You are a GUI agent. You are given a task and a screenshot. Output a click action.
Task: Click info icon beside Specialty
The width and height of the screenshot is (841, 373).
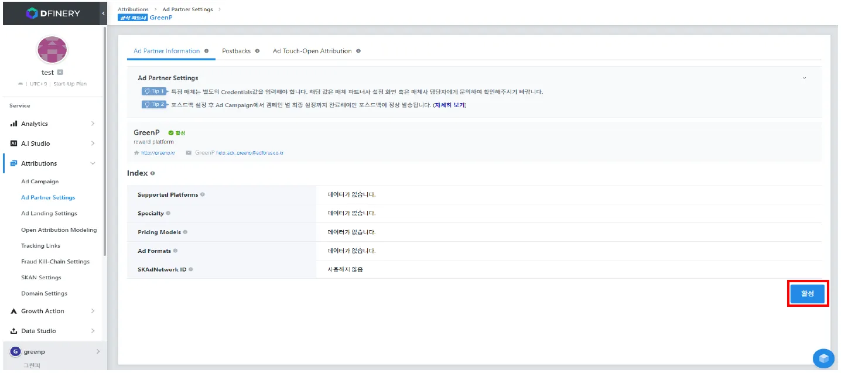pyautogui.click(x=168, y=213)
